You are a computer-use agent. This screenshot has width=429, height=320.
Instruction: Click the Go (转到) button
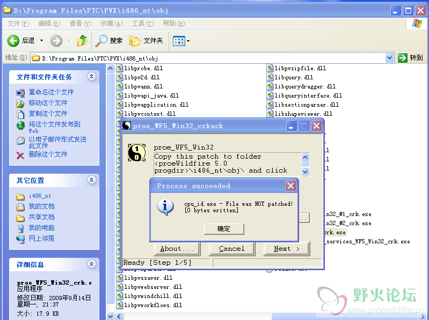point(410,58)
